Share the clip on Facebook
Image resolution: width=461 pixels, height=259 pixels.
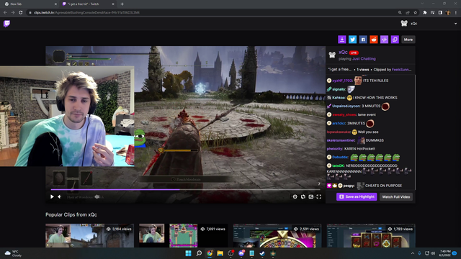[x=363, y=40]
